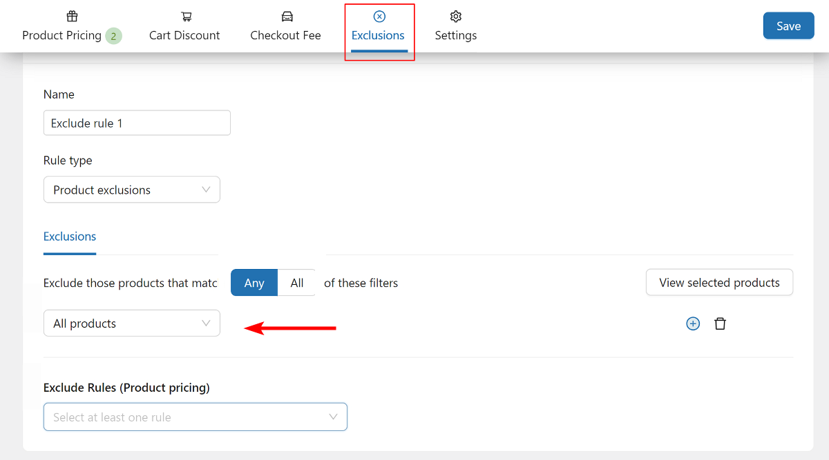Select the underlined Exclusions sub-tab in the form
This screenshot has width=829, height=460.
pos(70,237)
